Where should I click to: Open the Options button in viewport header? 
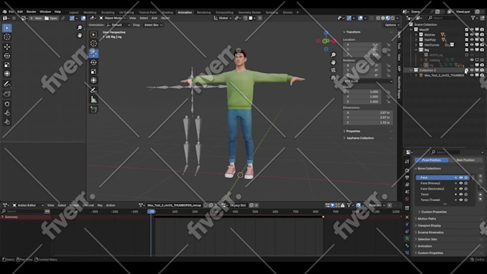pyautogui.click(x=391, y=25)
